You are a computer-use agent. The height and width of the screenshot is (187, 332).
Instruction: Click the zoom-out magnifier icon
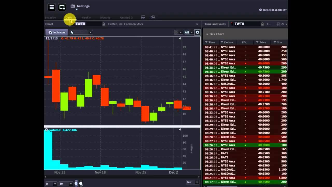[x=81, y=183]
